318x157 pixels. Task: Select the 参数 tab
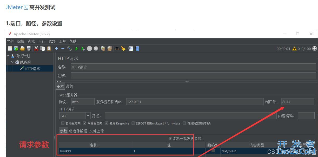[63, 131]
